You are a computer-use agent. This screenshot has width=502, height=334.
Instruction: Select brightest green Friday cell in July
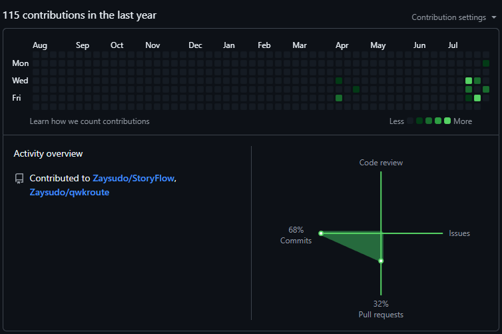(477, 98)
